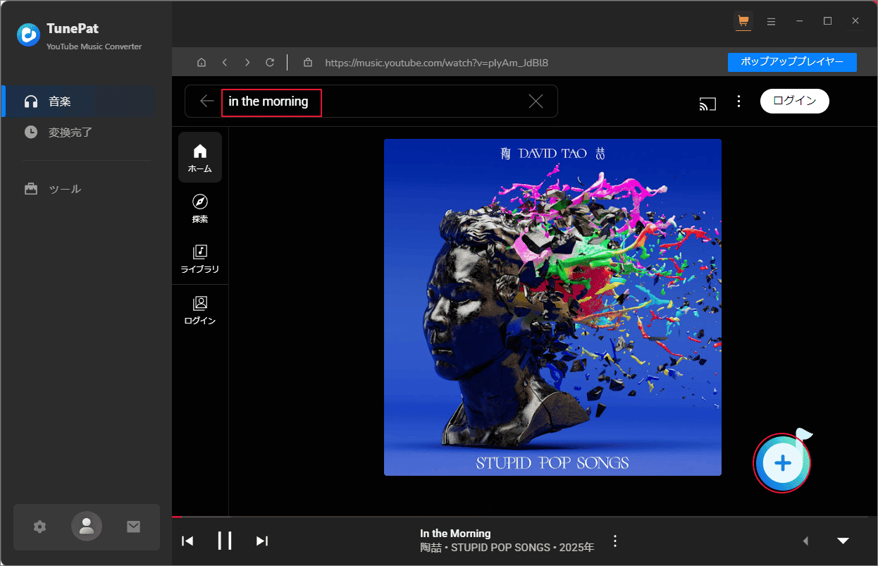Open the user profile avatar
Screen dimensions: 878x566
pyautogui.click(x=87, y=526)
